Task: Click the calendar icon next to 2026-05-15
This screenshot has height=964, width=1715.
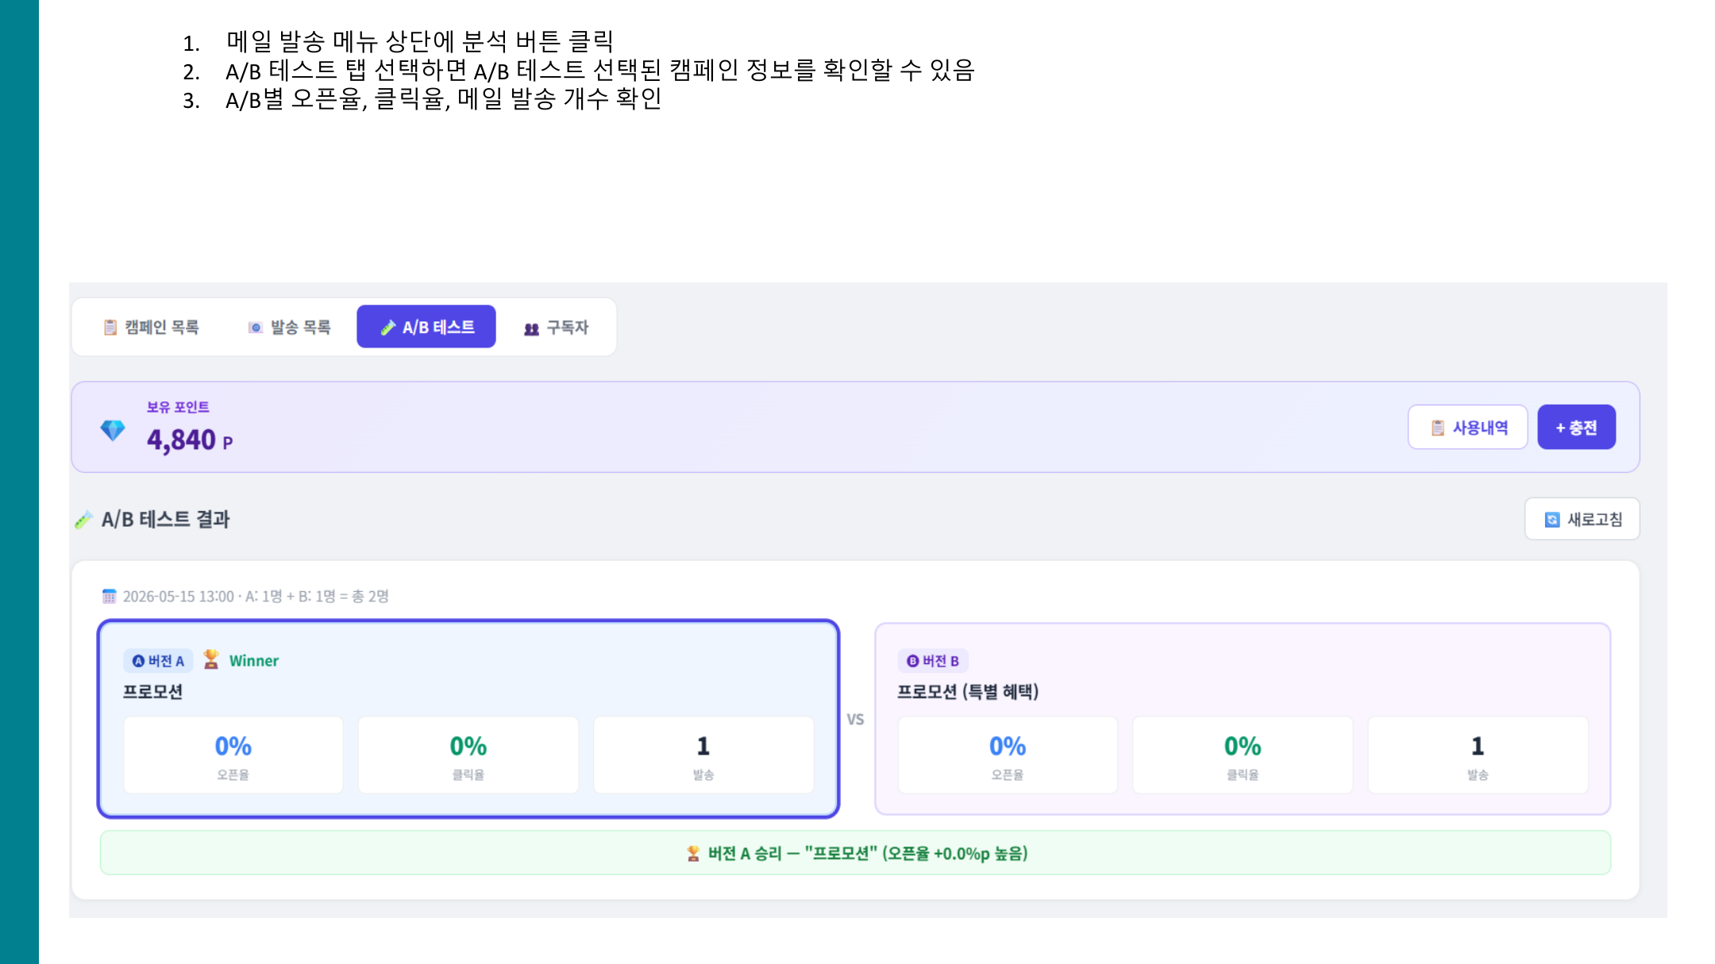Action: 110,596
